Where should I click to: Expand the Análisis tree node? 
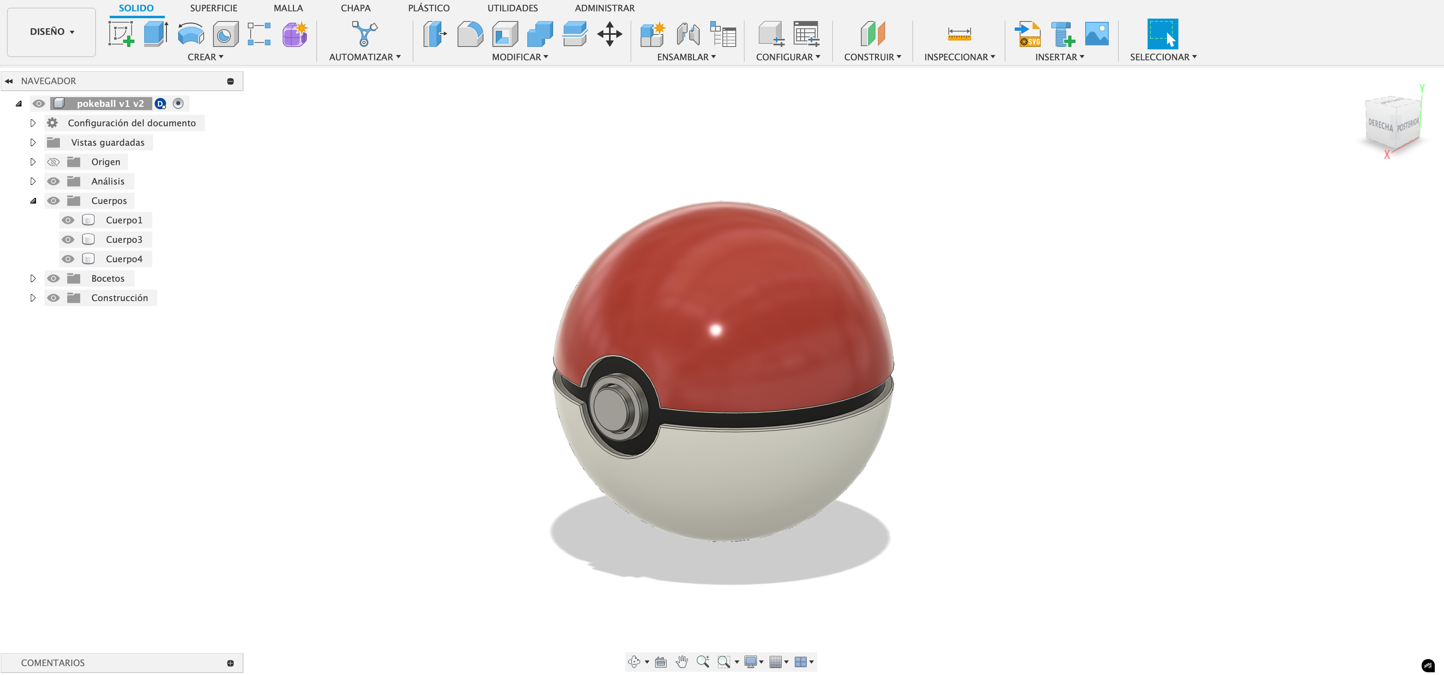(32, 181)
